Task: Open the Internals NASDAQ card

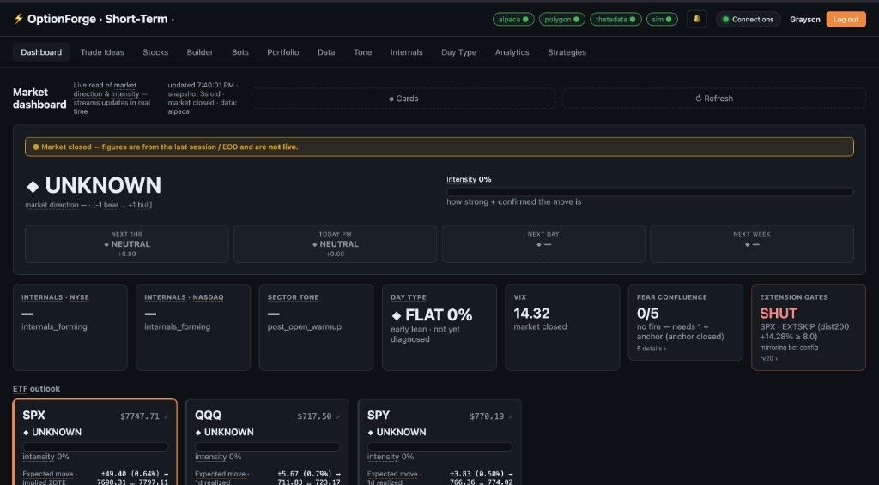Action: (x=193, y=327)
